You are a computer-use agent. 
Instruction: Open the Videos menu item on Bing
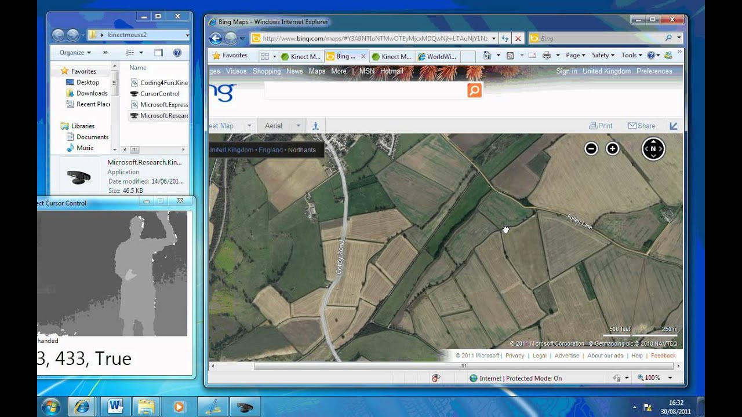[x=236, y=71]
